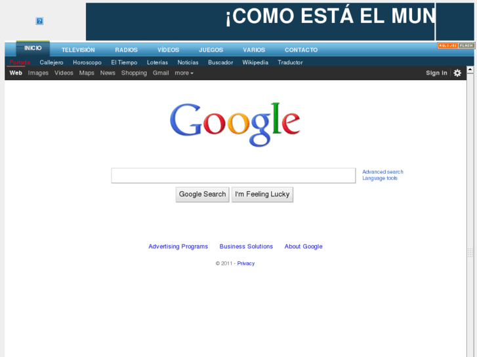The height and width of the screenshot is (357, 477).
Task: Click the Google logo
Action: pyautogui.click(x=235, y=124)
